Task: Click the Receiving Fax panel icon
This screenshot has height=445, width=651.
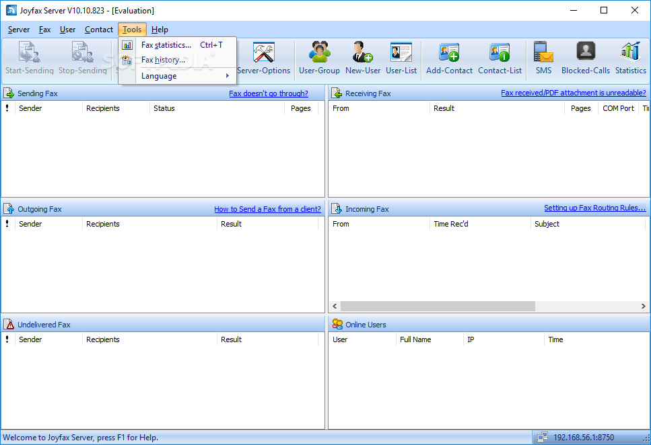Action: (337, 93)
